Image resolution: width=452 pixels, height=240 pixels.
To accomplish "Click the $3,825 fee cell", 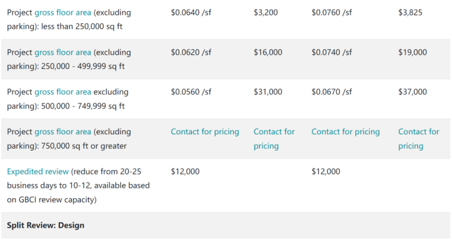I will click(x=410, y=12).
